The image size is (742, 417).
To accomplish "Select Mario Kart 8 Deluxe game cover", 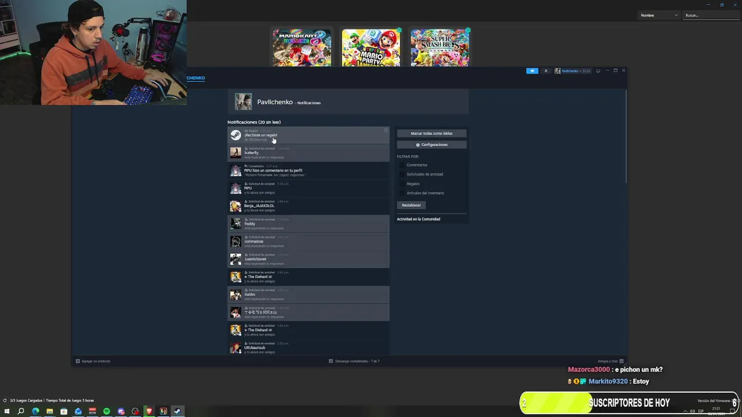I will [302, 47].
